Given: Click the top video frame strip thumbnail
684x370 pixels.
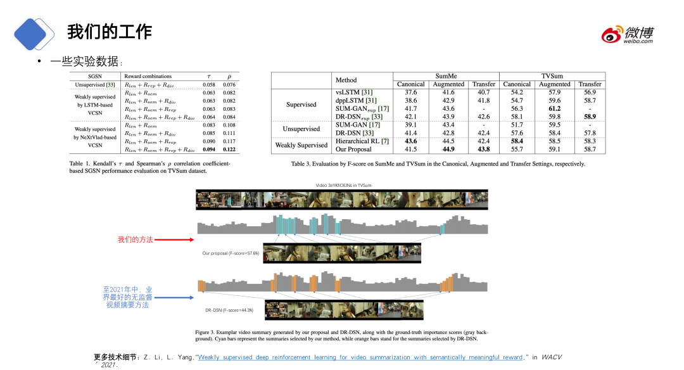Looking at the screenshot, I should pos(342,200).
